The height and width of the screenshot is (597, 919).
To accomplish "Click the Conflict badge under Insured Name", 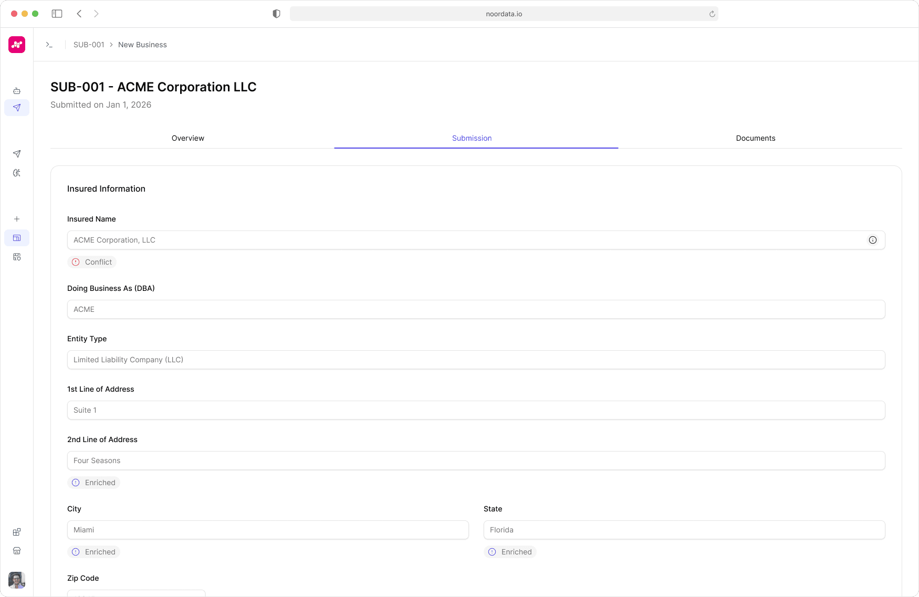I will tap(92, 262).
